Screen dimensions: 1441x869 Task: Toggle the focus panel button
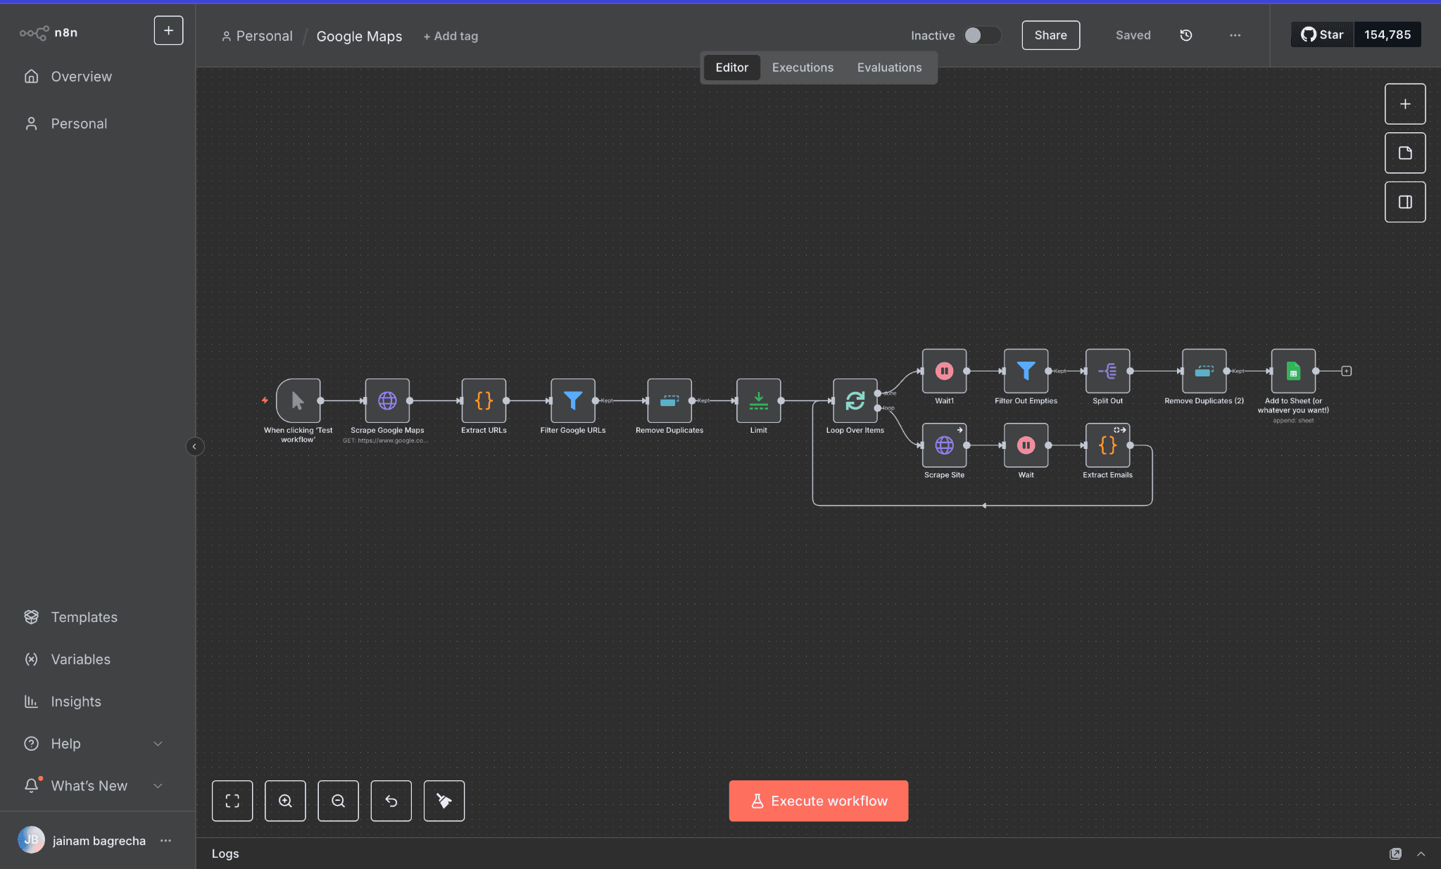(1404, 202)
